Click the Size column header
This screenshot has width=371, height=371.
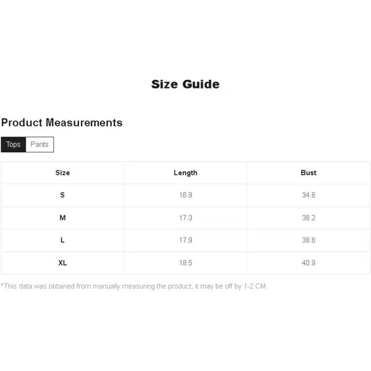62,173
